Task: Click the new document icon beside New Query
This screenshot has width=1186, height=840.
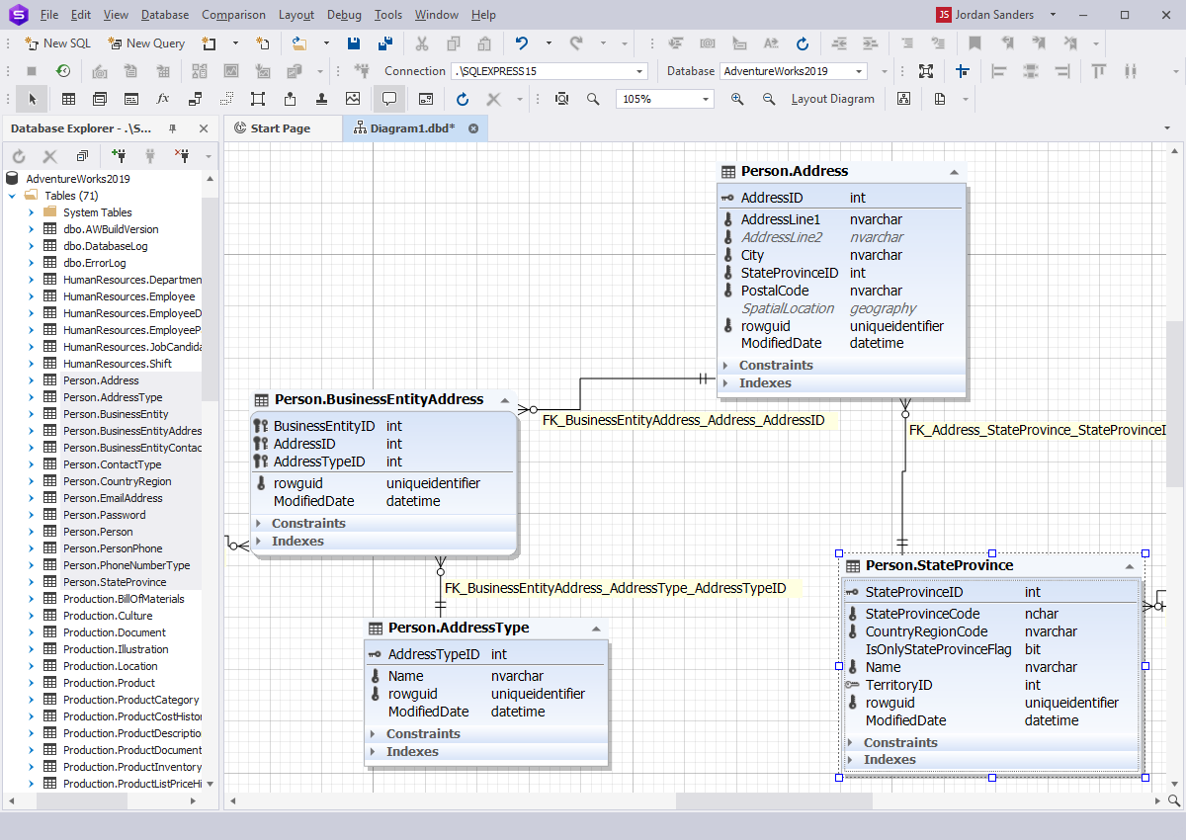Action: click(209, 43)
